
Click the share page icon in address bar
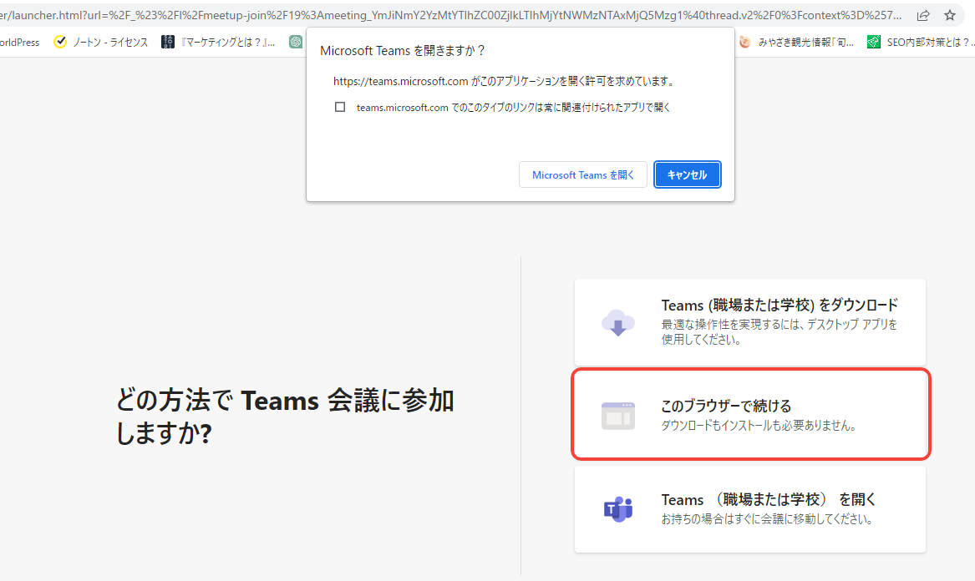pyautogui.click(x=923, y=16)
